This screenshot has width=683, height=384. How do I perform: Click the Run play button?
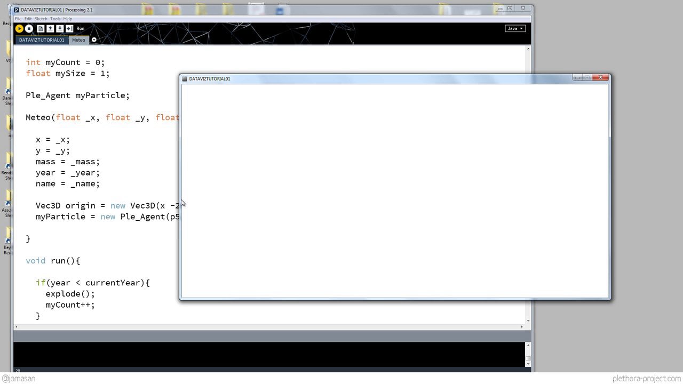click(19, 28)
